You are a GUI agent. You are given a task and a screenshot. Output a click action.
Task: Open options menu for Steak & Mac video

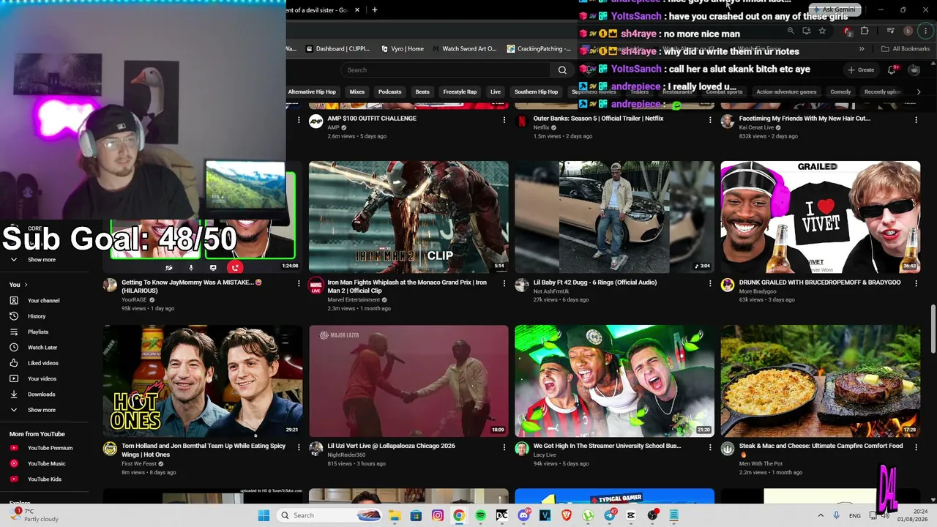tap(916, 447)
